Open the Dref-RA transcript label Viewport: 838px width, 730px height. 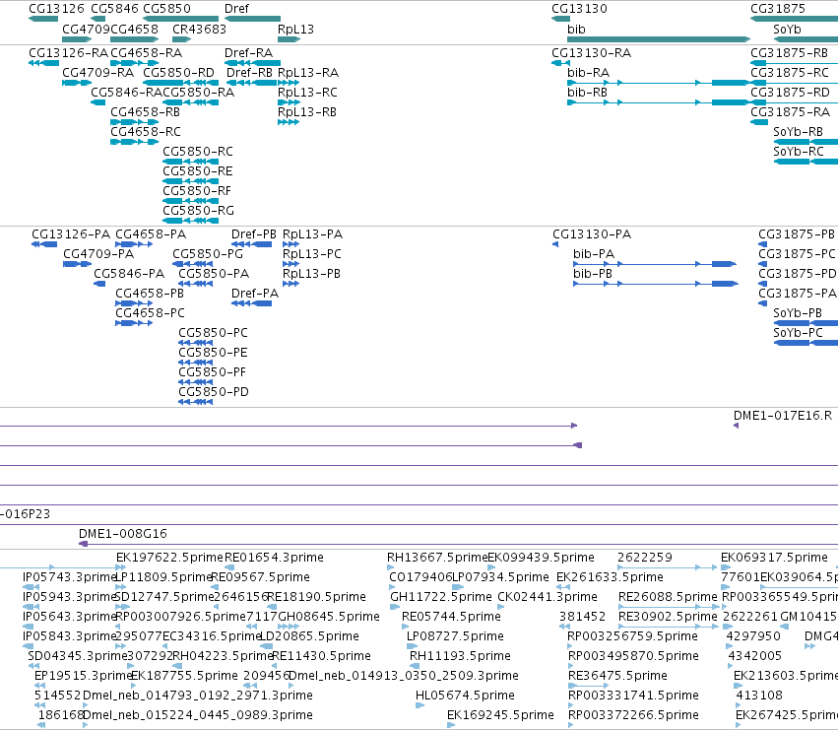click(248, 53)
